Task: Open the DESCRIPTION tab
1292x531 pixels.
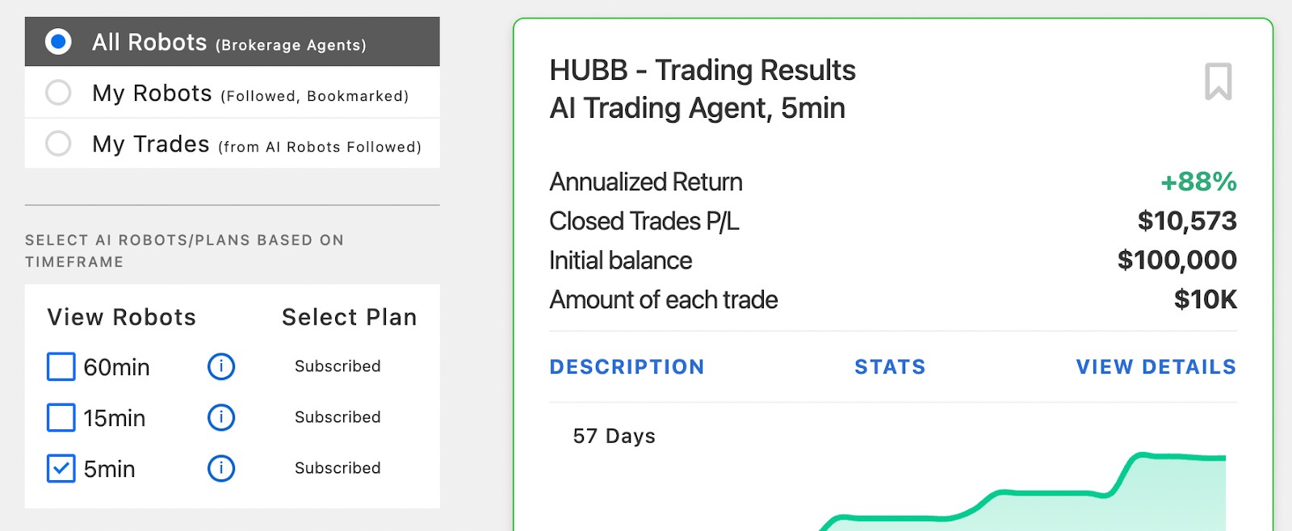Action: coord(627,367)
